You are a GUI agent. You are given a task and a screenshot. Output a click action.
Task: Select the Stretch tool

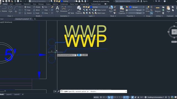click(28, 13)
